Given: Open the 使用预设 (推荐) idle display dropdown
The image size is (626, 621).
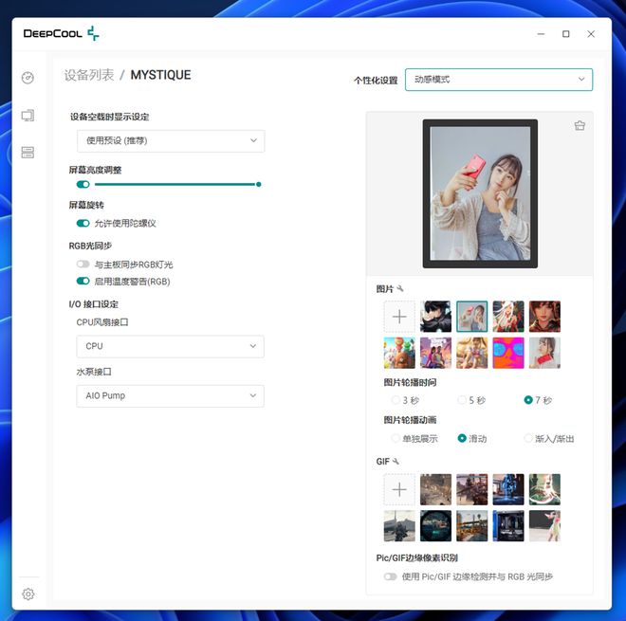Looking at the screenshot, I should click(x=171, y=140).
